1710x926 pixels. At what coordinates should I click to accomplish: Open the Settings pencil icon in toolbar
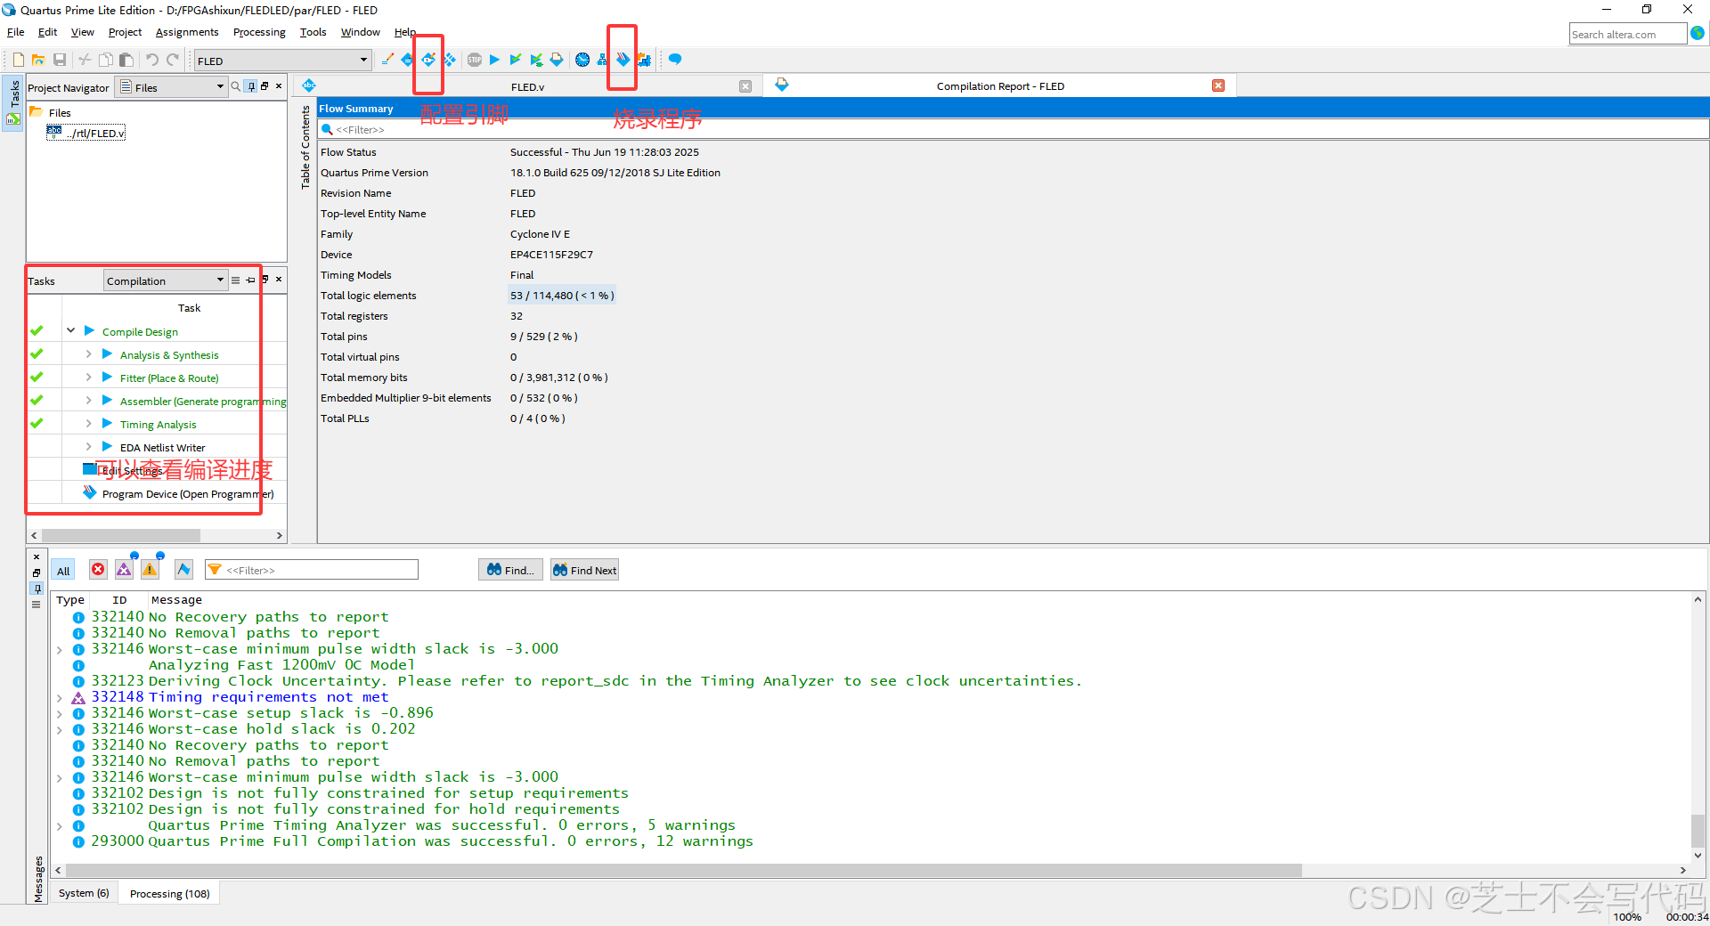[387, 60]
